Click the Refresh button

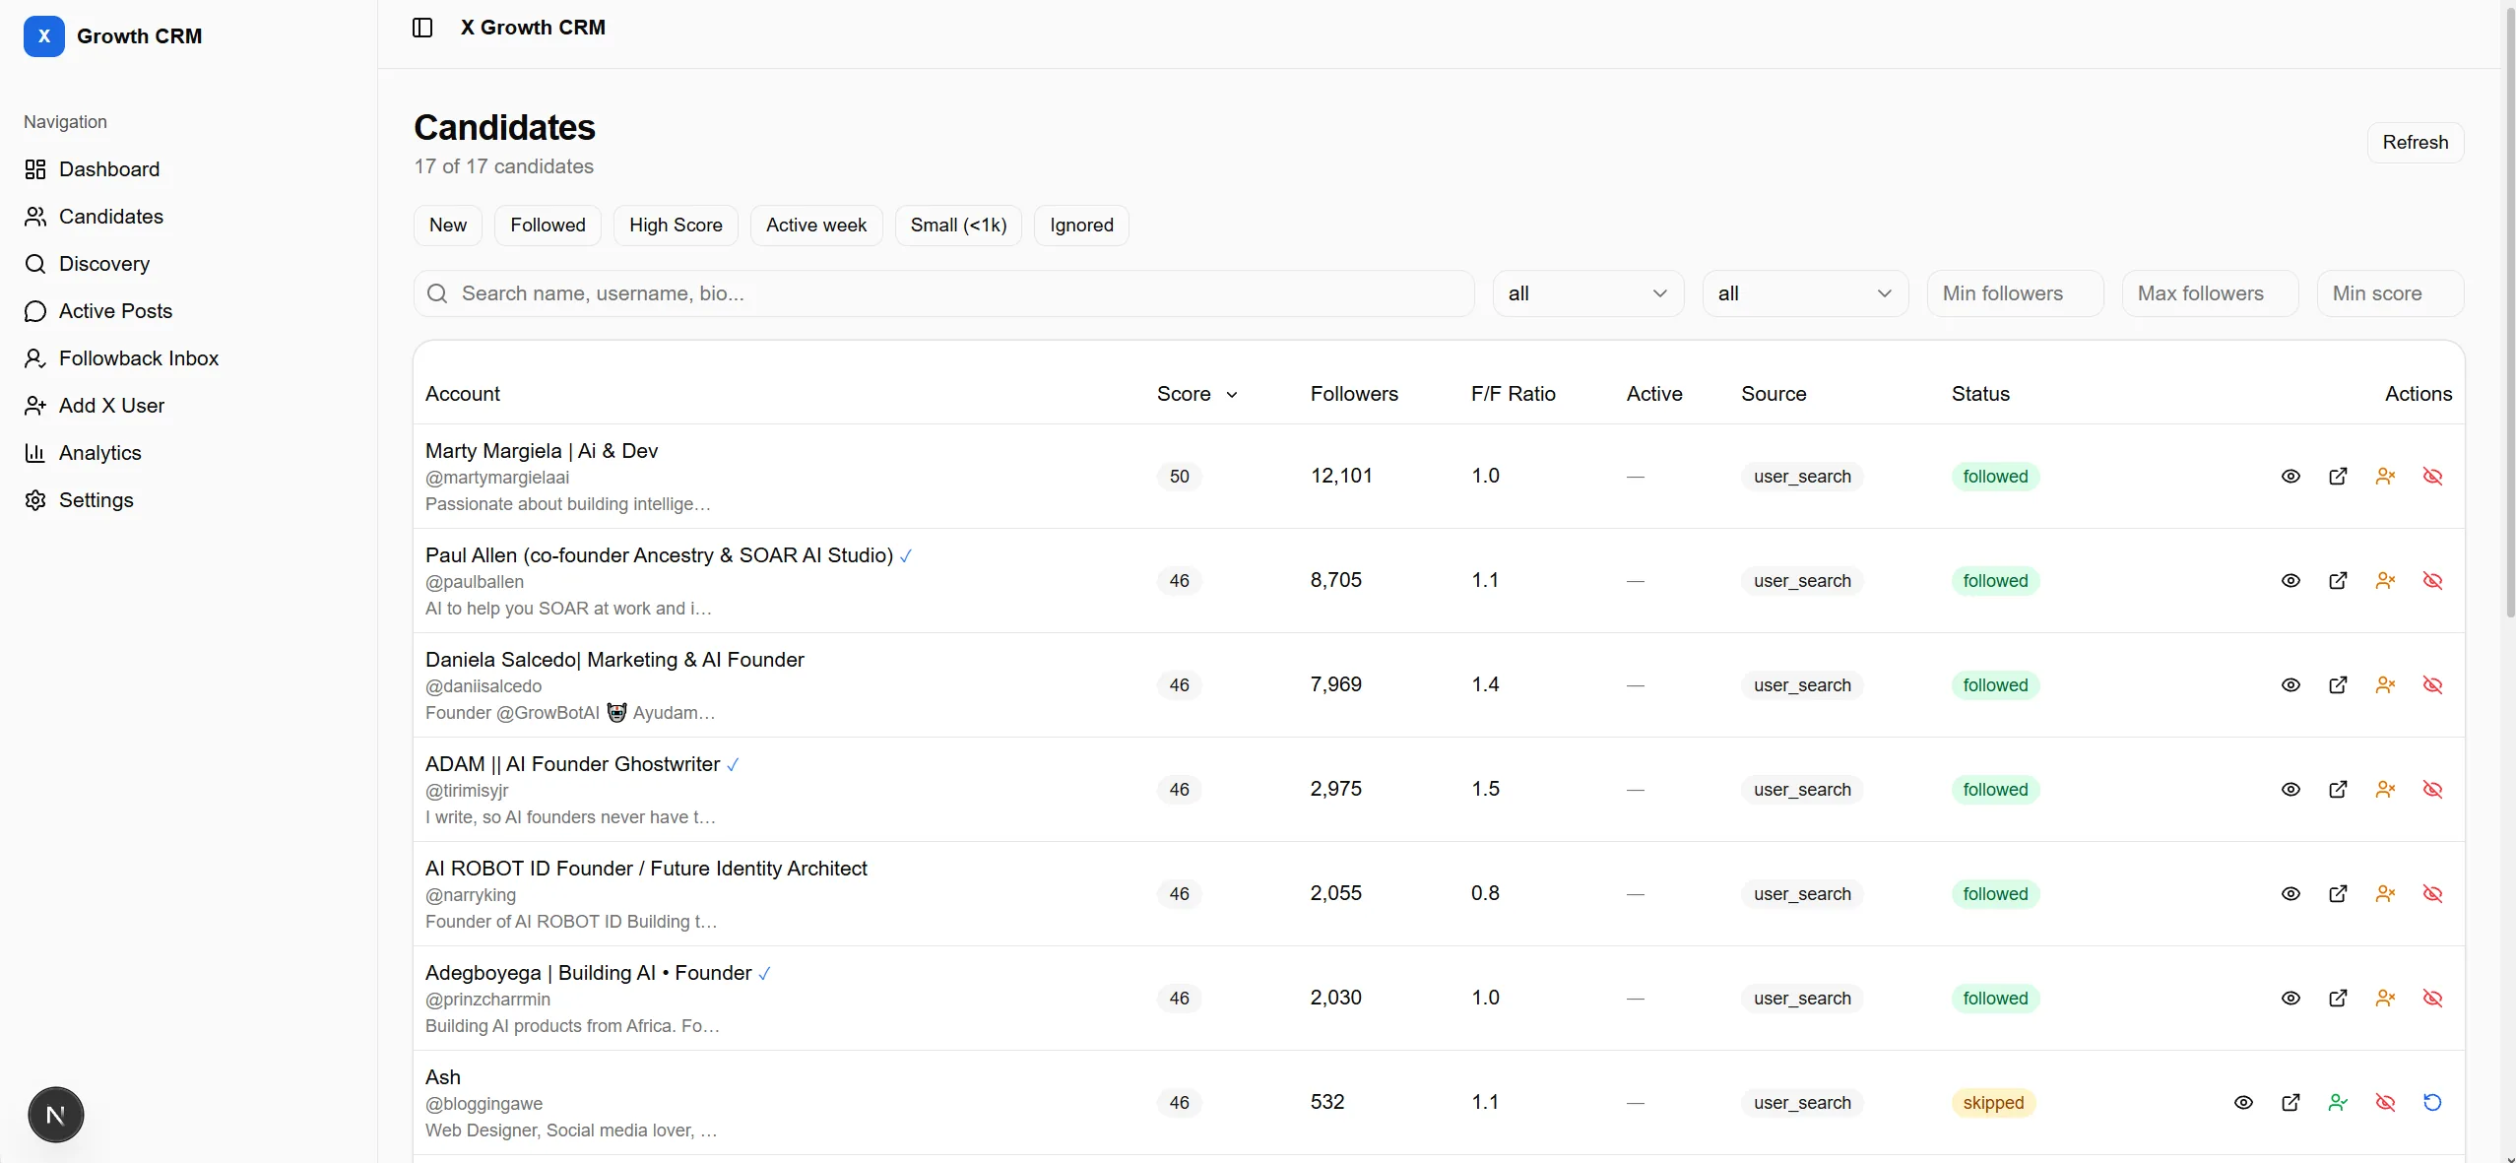(x=2415, y=143)
